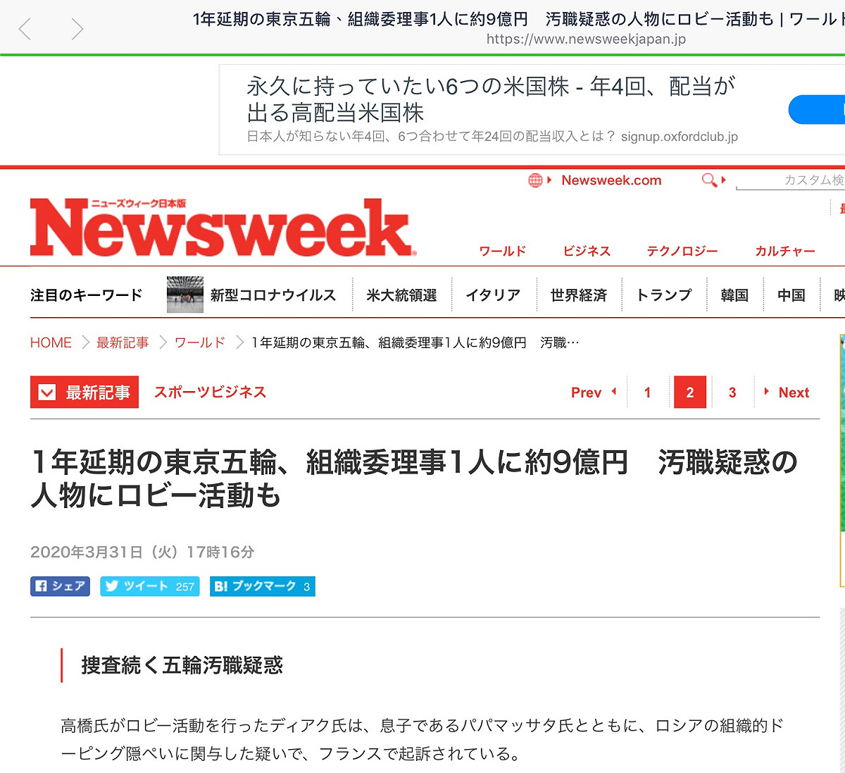Screen dimensions: 845x773
Task: Go to article page 1
Action: click(x=647, y=392)
